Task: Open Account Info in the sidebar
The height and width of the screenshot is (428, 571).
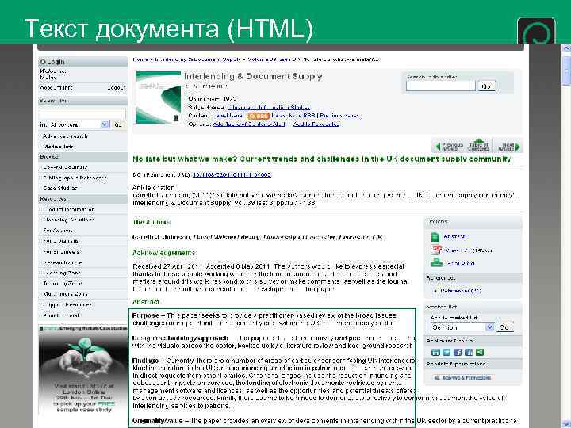Action: [x=56, y=88]
